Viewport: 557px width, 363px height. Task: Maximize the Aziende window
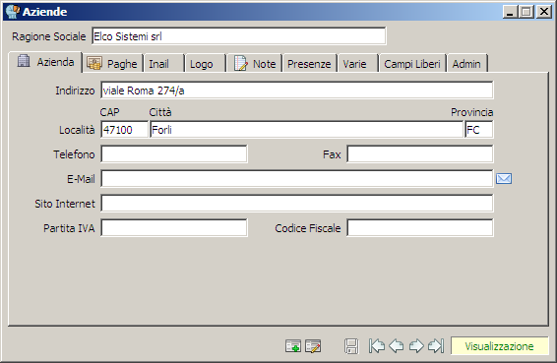[526, 12]
